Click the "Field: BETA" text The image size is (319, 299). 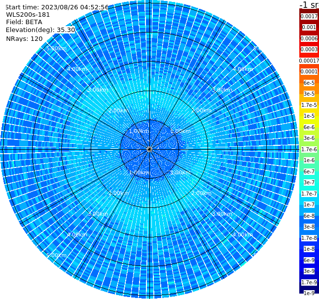[x=24, y=22]
